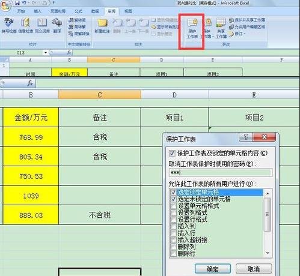This screenshot has width=300, height=276.
Task: Open the Spelling check (拼写检查) tool
Action: pyautogui.click(x=8, y=26)
